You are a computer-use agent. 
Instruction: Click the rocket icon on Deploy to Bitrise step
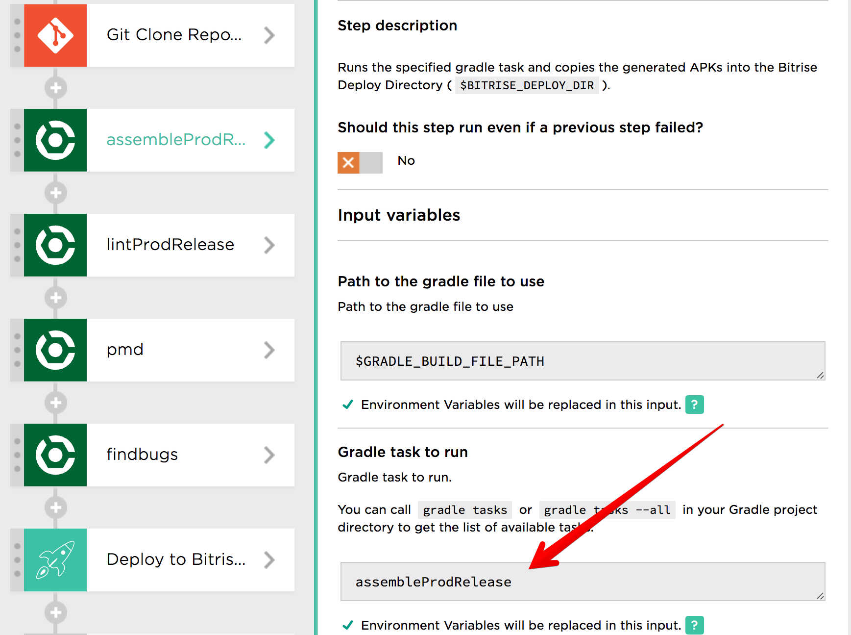(x=55, y=559)
